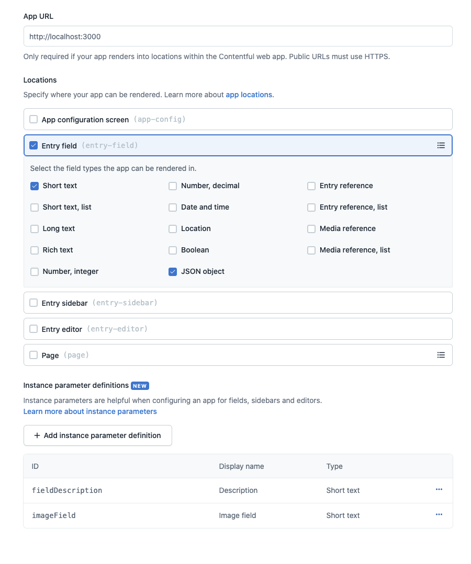Disable the Entry field location
The width and height of the screenshot is (471, 564).
click(33, 145)
